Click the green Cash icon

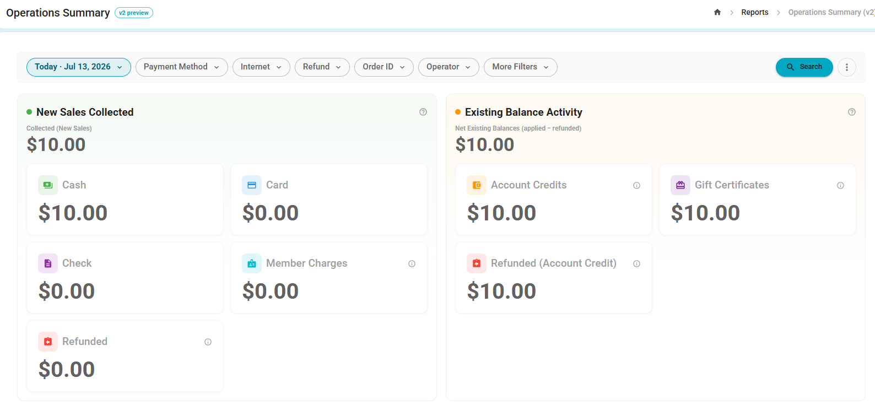(48, 185)
